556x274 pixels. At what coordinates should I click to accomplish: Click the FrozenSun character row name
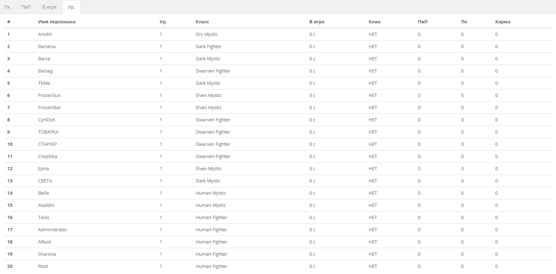[x=49, y=96]
